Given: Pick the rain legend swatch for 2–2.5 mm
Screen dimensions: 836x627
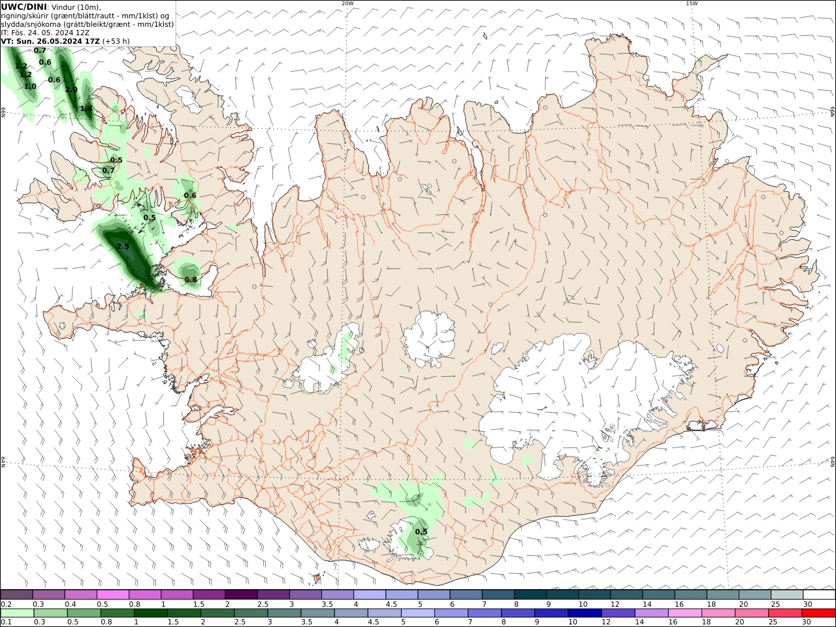Looking at the screenshot, I should click(217, 613).
